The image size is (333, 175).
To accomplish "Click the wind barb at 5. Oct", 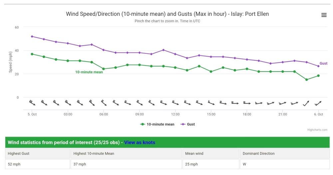I will click(x=32, y=103).
